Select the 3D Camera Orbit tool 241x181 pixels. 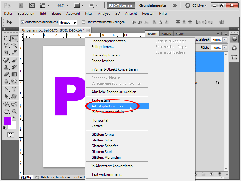pyautogui.click(x=14, y=104)
